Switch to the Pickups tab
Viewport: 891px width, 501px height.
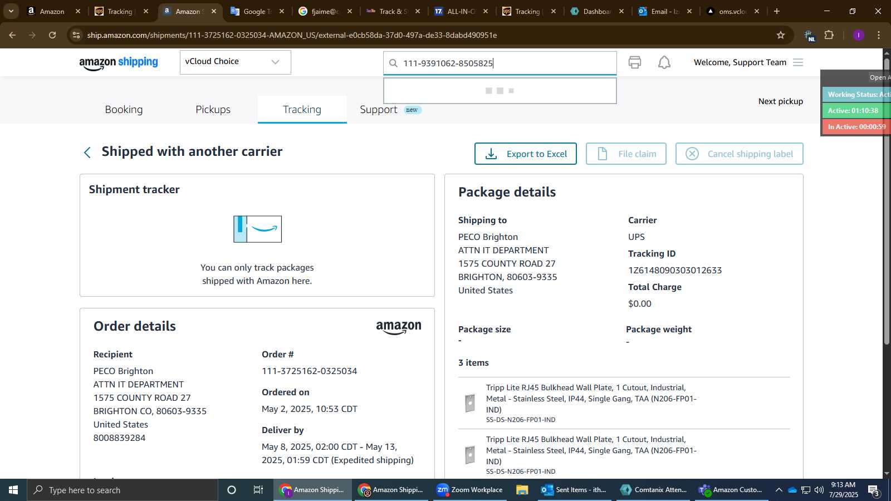(x=213, y=110)
